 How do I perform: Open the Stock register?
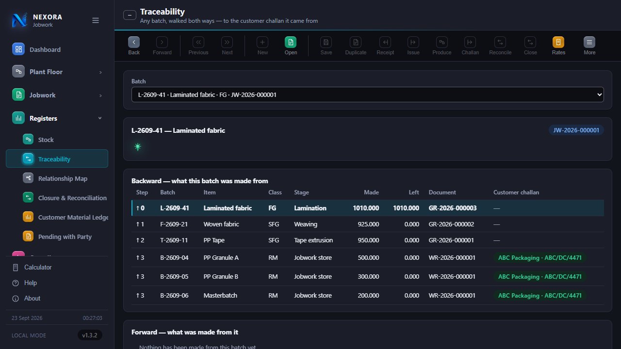point(57,140)
